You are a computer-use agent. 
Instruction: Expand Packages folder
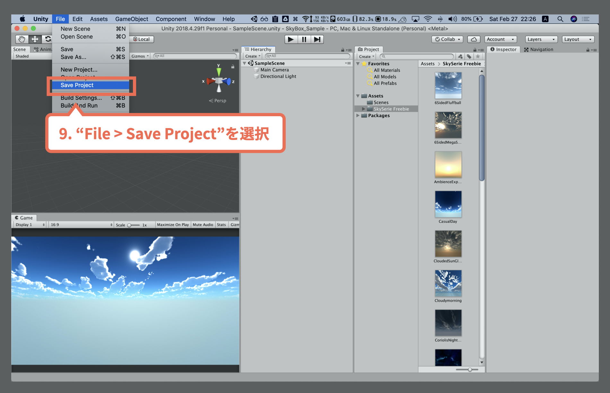click(x=358, y=115)
